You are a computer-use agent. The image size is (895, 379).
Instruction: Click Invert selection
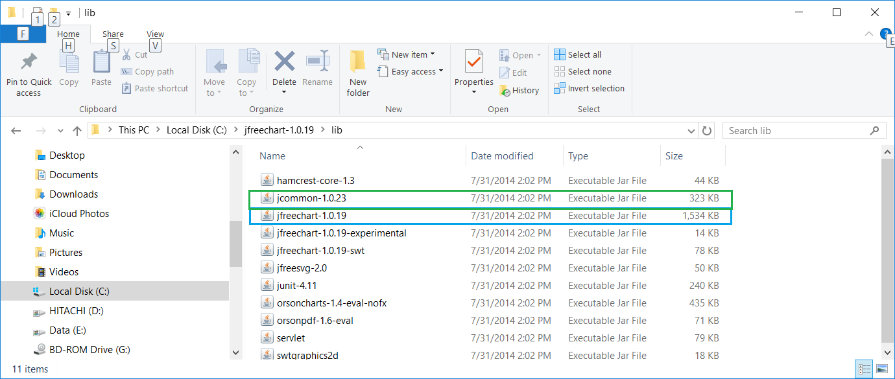point(590,89)
